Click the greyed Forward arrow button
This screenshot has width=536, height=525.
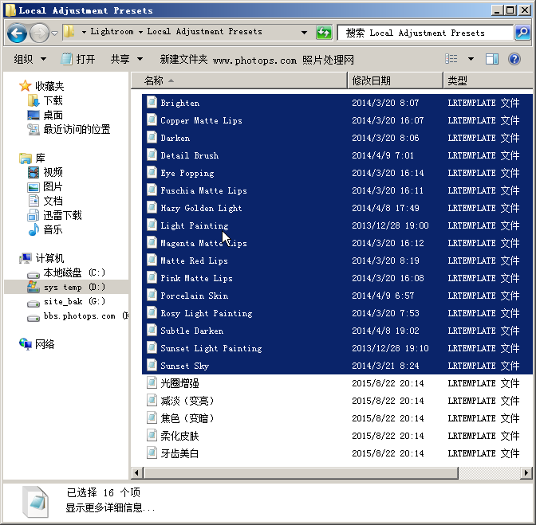pyautogui.click(x=39, y=33)
